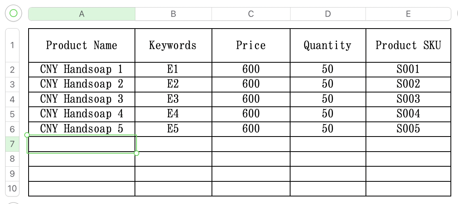Select the cell with keyword E5
The width and height of the screenshot is (458, 204).
pos(173,129)
